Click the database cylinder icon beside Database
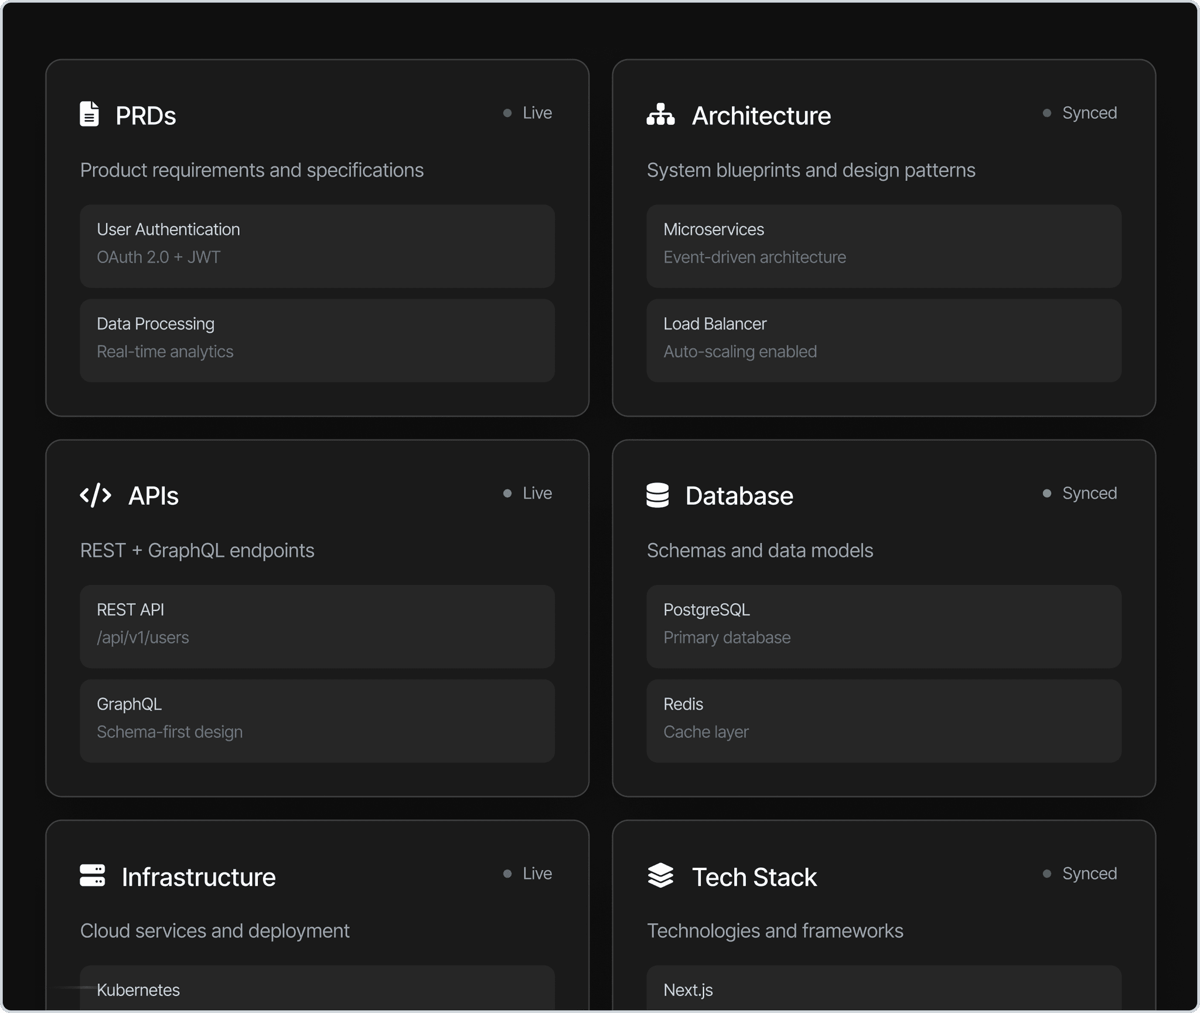1200x1013 pixels. click(x=658, y=495)
